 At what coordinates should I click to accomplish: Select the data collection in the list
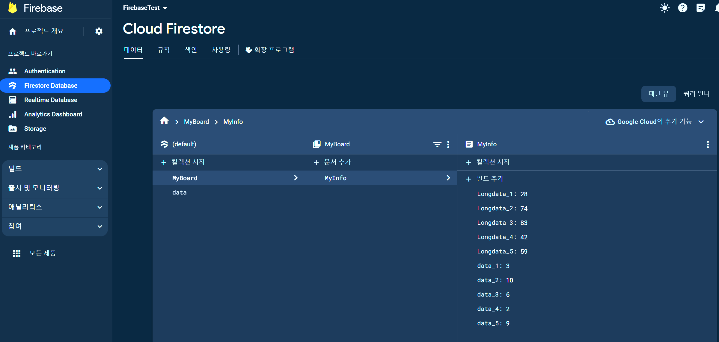[x=179, y=193]
